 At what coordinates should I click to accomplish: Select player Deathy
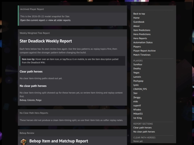[137, 68]
